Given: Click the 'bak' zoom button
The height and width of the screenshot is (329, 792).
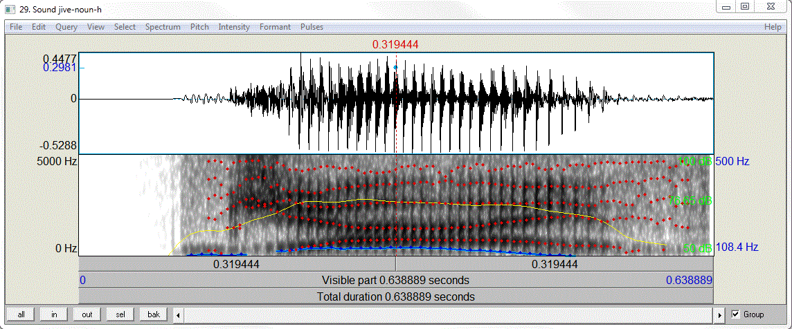Looking at the screenshot, I should [154, 314].
